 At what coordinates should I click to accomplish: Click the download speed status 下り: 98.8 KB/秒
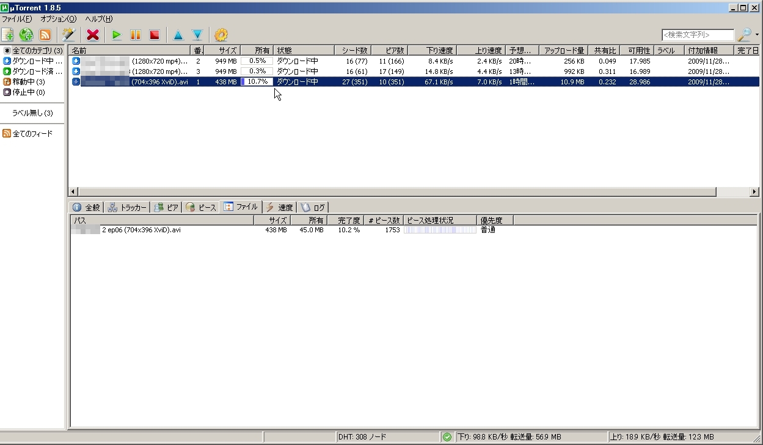pyautogui.click(x=531, y=437)
